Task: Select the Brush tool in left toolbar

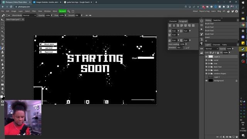Action: coord(2,48)
